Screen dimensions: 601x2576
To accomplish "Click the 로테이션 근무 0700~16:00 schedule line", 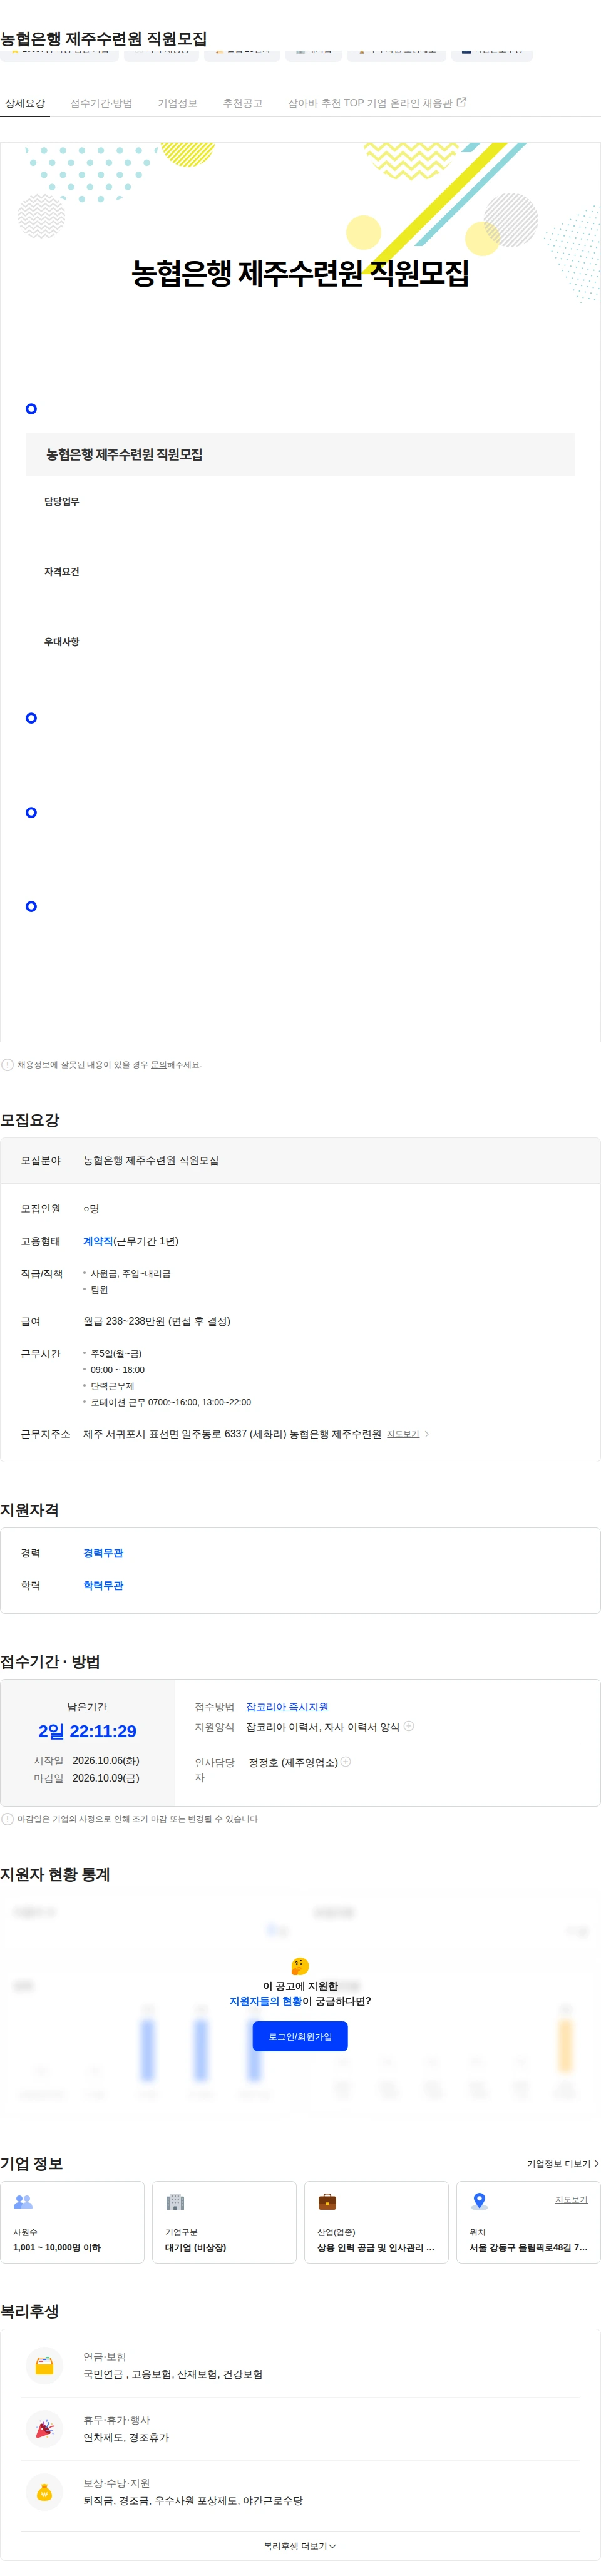I will tap(170, 1402).
